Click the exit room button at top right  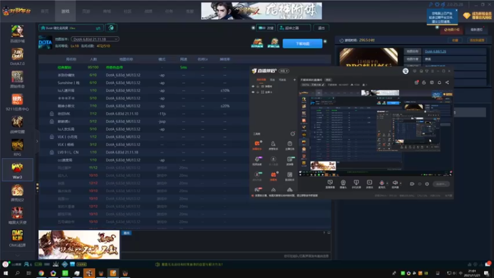(x=321, y=28)
